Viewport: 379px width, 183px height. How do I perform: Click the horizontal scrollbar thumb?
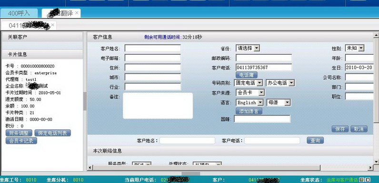[207, 167]
